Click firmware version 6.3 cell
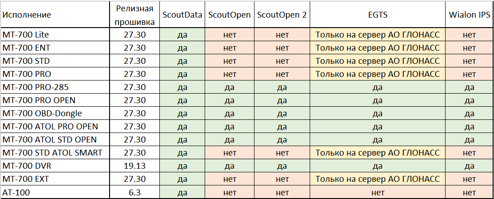Screen dimensions: 494x199 coord(134,192)
